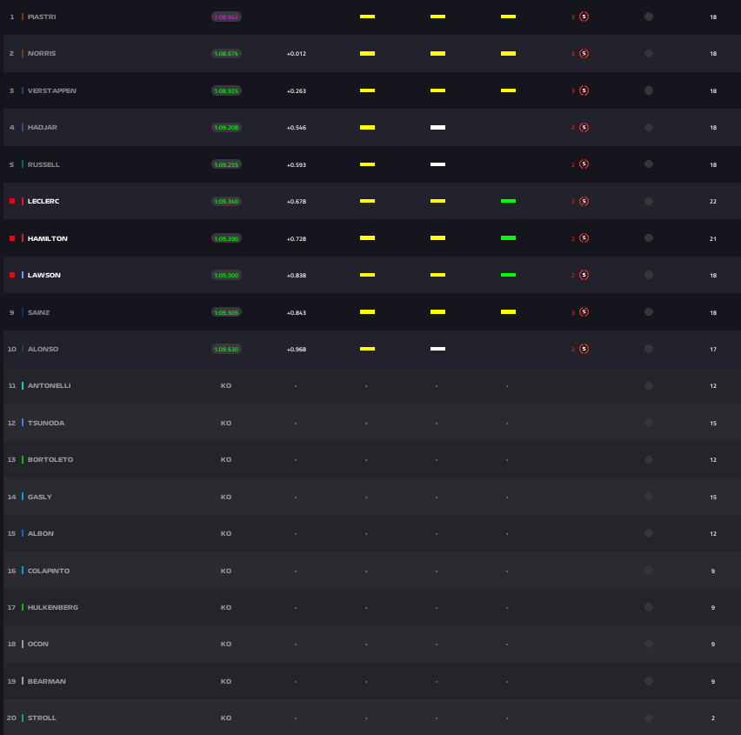Image resolution: width=741 pixels, height=735 pixels.
Task: Click the soft tyre icon in Norris's row
Action: pos(584,53)
